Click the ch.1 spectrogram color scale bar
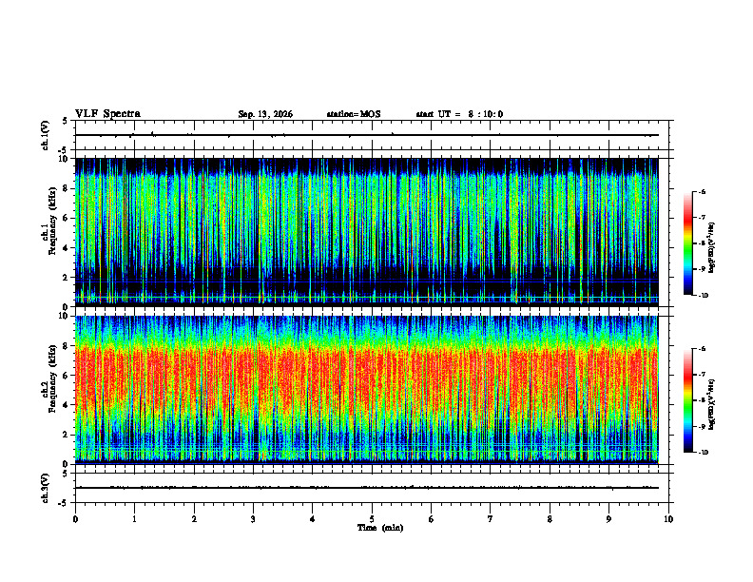 (687, 243)
